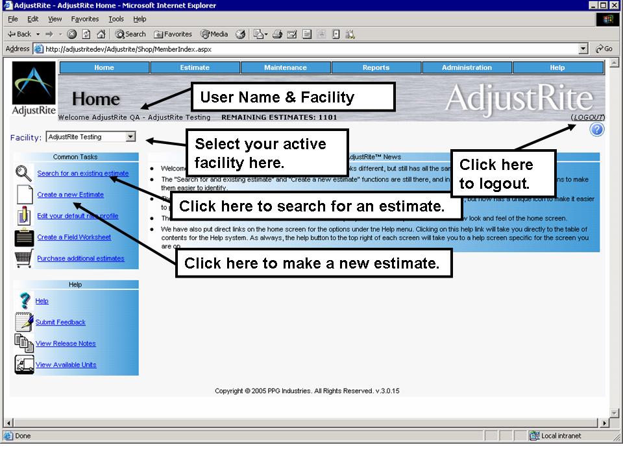Open the browser Edit menu
The image size is (623, 467).
pos(32,19)
